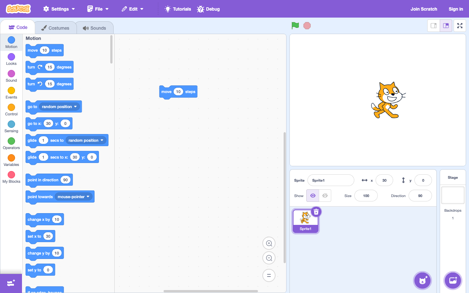This screenshot has width=469, height=293.
Task: Edit the sprite y position field
Action: point(423,180)
